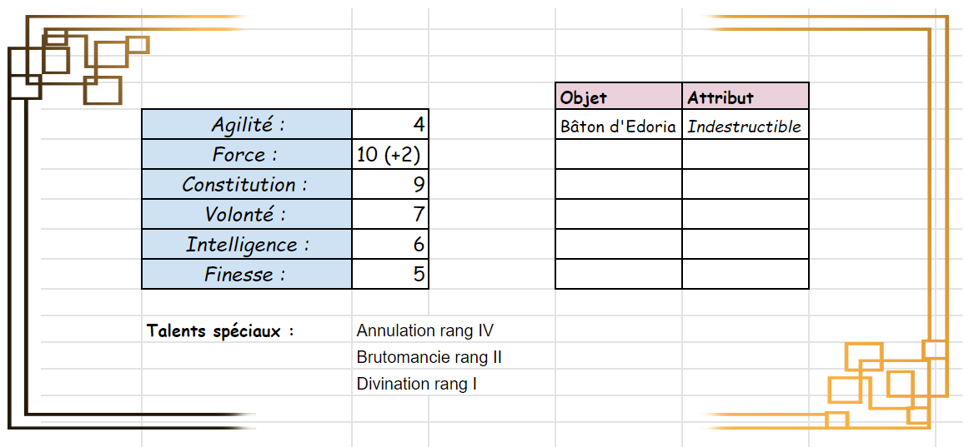Screen dimensions: 964x447
Task: Select the Talents spéciaux label cell
Action: pos(222,330)
